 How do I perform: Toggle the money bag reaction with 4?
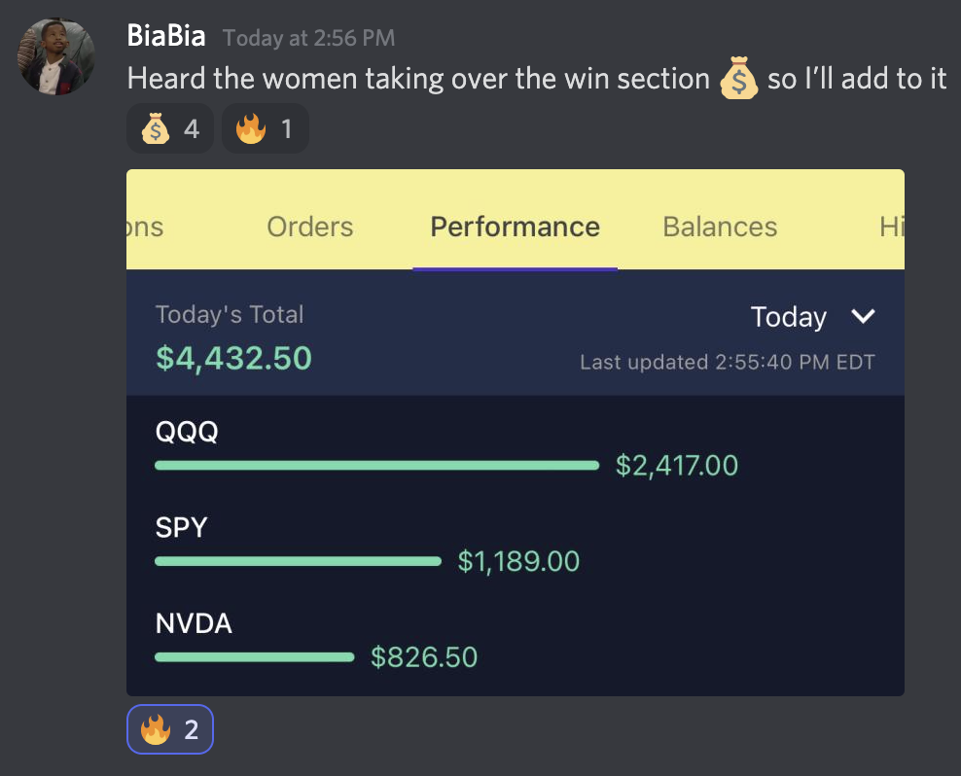click(x=170, y=128)
